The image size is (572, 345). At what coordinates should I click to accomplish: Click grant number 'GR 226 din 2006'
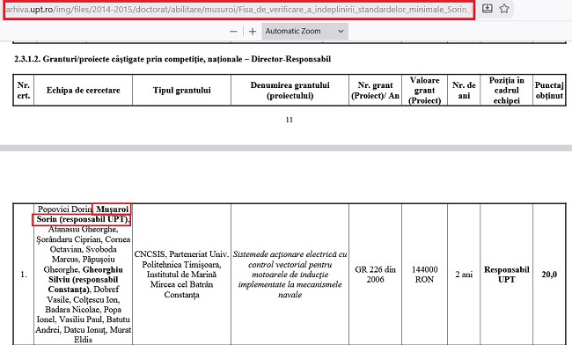(x=376, y=275)
